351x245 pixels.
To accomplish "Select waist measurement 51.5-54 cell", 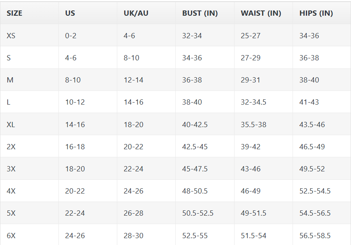I will pos(253,235).
